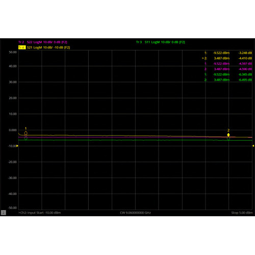Click the 40.00 Y-axis label
255x255 pixels.
(13, 66)
